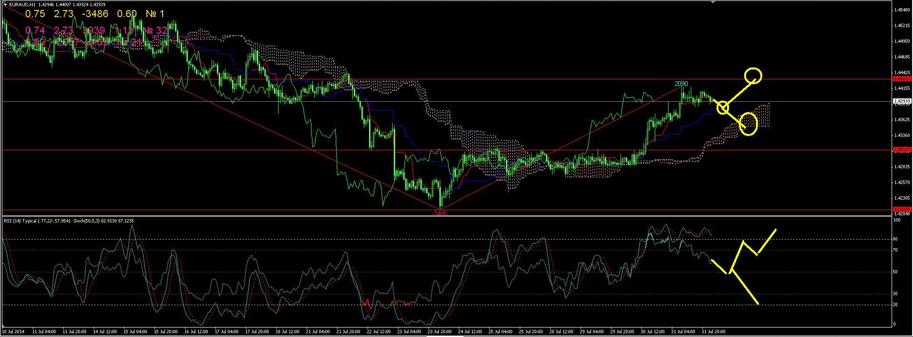Click the 31 Jul 20:00 time axis label
This screenshot has width=913, height=337.
pos(712,331)
